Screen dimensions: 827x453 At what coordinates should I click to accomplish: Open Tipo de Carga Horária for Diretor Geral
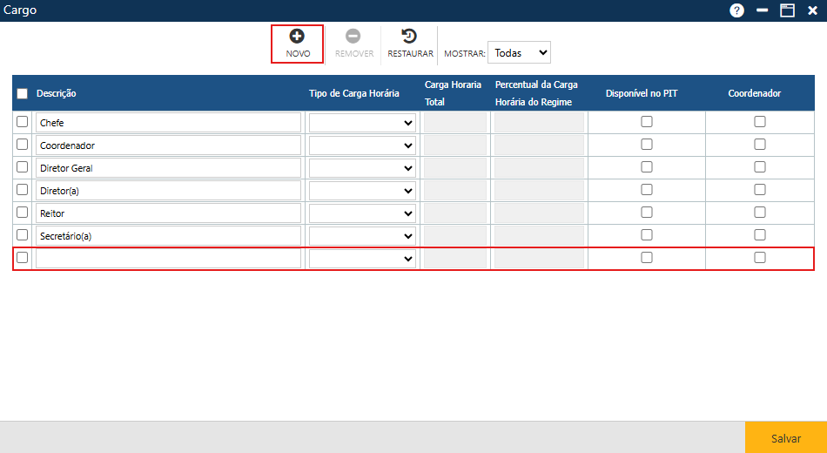(x=362, y=168)
